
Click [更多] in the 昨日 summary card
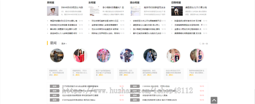pyautogui.click(x=149, y=75)
